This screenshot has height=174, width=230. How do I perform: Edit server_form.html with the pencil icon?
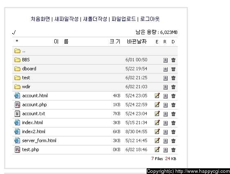157,141
